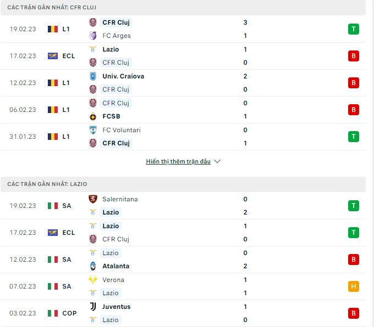Select the Các trận gần nhất: CFR Cluj header

183,7
